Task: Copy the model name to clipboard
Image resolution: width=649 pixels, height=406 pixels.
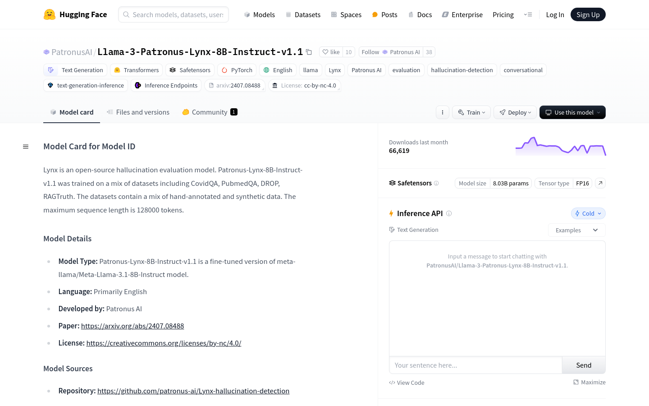Action: click(309, 52)
